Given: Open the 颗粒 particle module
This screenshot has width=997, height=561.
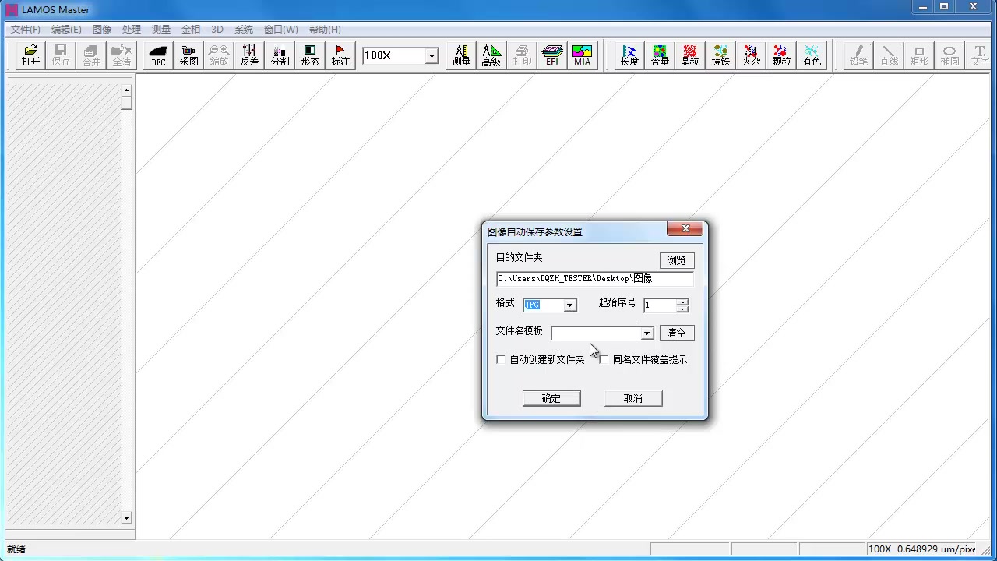Looking at the screenshot, I should coord(781,55).
